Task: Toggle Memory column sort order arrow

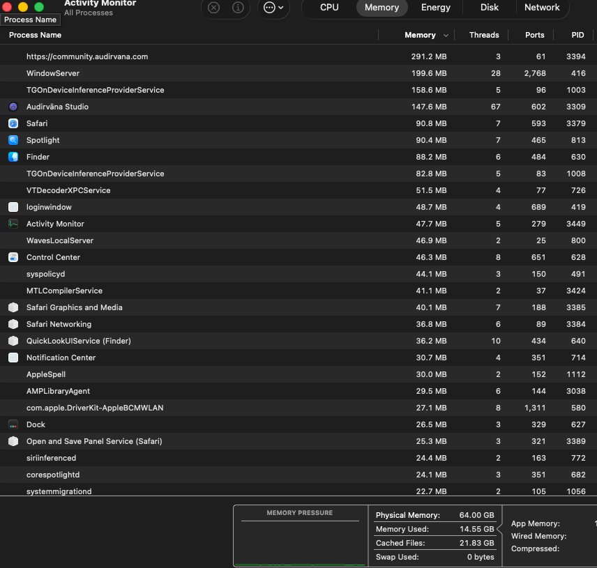Action: tap(446, 36)
